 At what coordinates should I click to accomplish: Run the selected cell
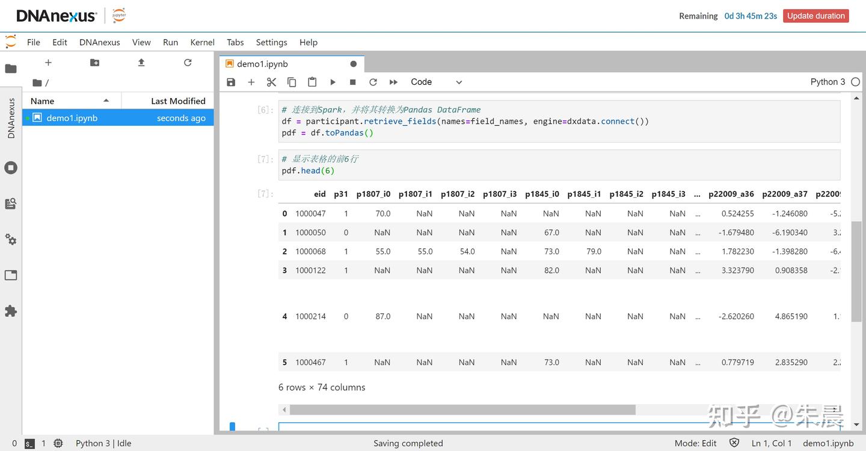(333, 82)
